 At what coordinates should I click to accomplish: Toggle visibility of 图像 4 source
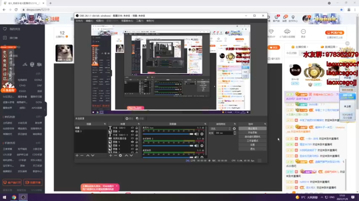132,146
